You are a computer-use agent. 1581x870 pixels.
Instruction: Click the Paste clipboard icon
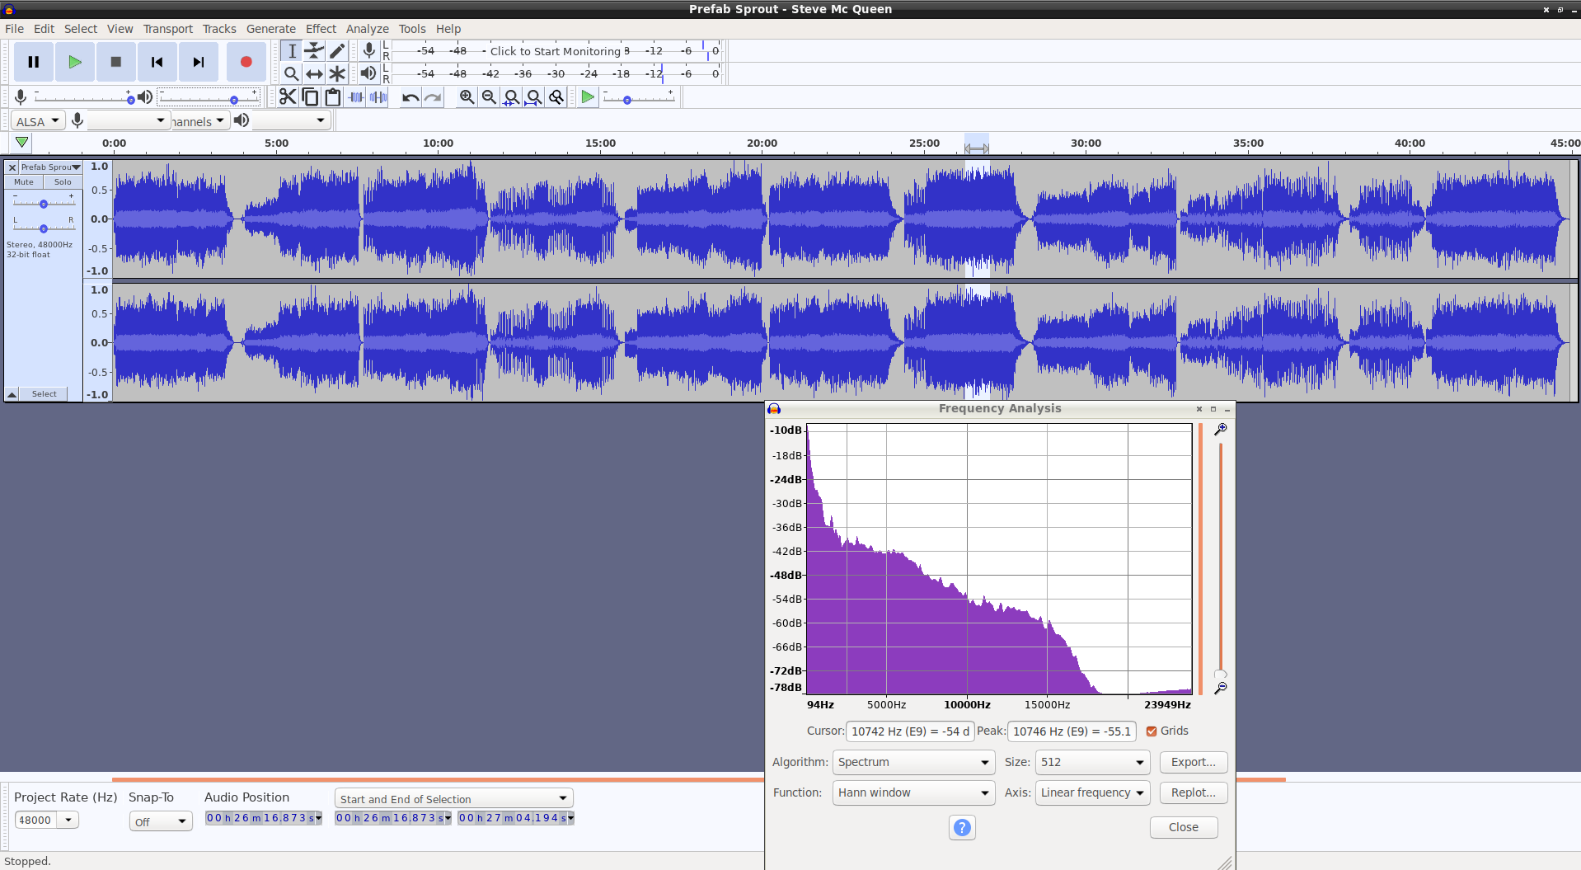click(333, 97)
